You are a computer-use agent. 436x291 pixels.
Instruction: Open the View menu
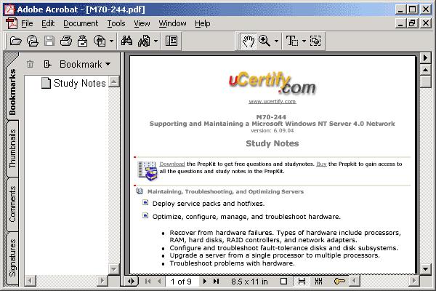[x=142, y=24]
